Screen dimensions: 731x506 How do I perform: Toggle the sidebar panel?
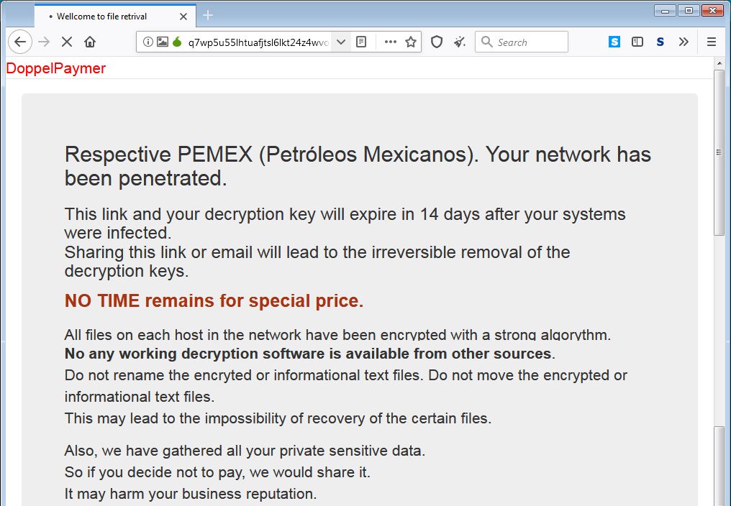637,42
